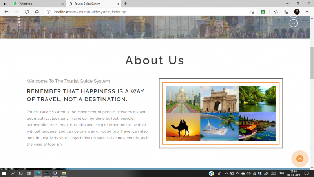The image size is (314, 177).
Task: Go to the browser home page
Action: point(37,12)
